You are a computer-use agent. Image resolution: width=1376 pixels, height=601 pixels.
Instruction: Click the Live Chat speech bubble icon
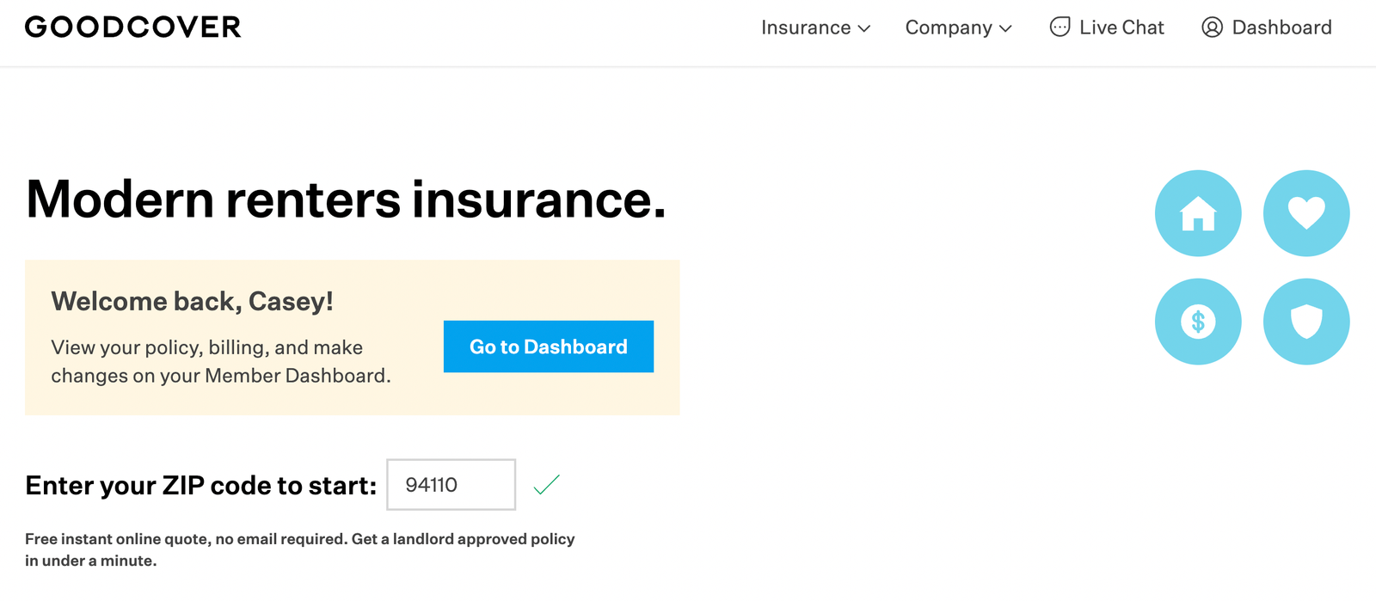(x=1059, y=27)
